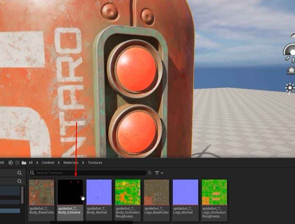Click the left panel vertical scrollbar
The image size is (295, 224).
pos(22,195)
